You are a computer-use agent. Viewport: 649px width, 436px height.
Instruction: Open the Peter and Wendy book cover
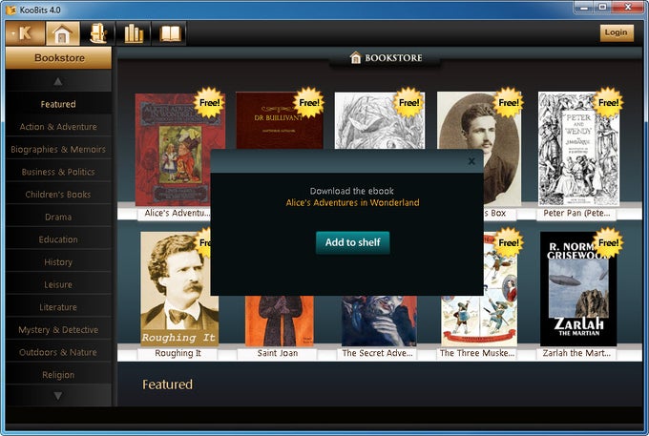[x=578, y=149]
